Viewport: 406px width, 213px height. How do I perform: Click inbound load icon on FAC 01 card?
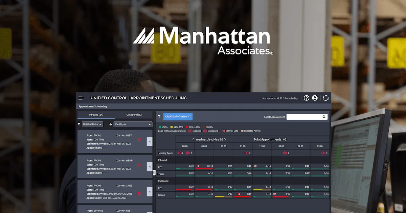click(x=139, y=139)
